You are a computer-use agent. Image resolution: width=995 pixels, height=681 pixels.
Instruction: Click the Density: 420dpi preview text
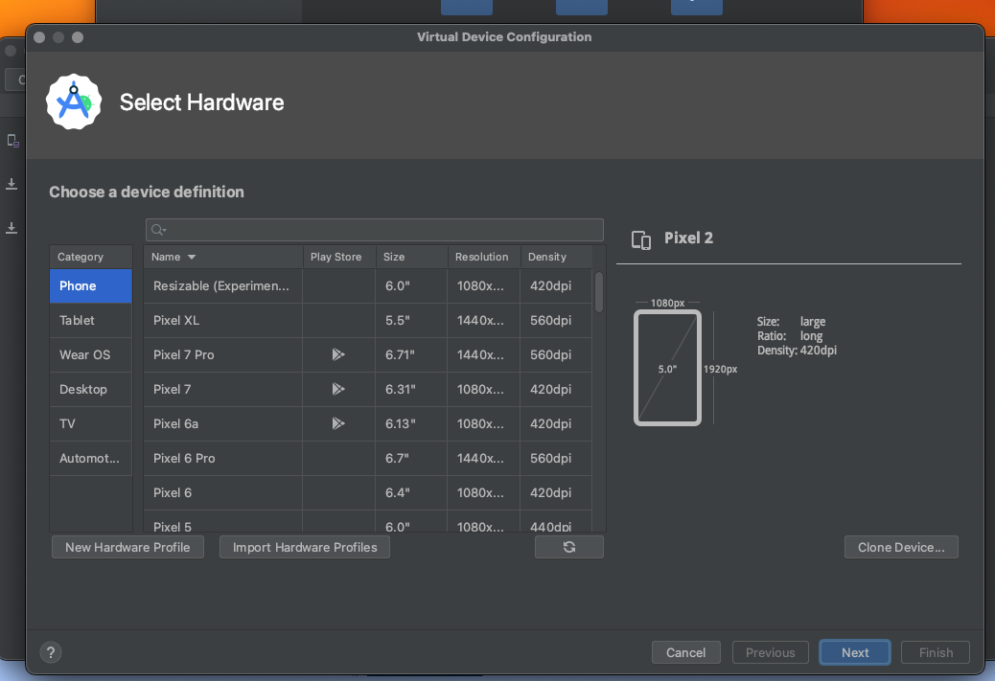point(797,350)
